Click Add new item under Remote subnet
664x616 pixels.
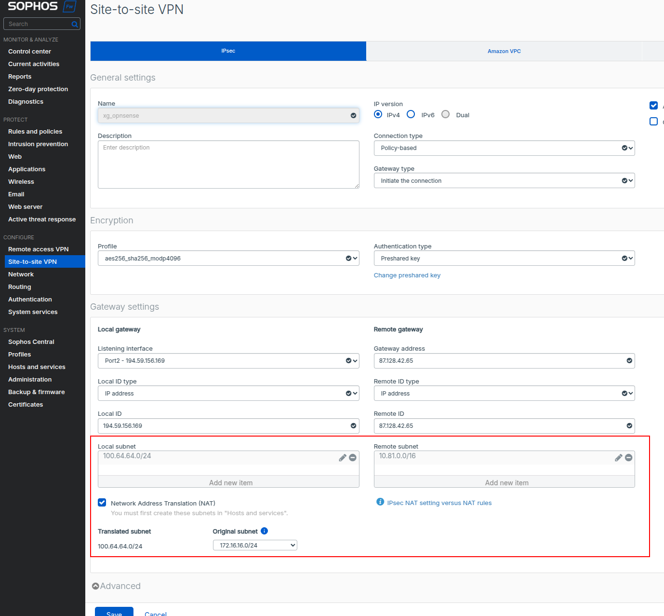pos(506,483)
